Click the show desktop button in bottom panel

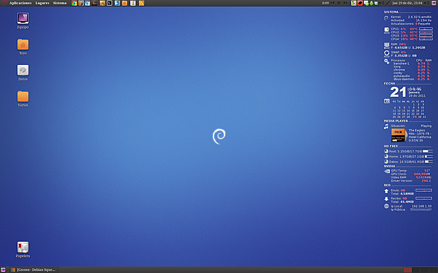(x=3, y=270)
